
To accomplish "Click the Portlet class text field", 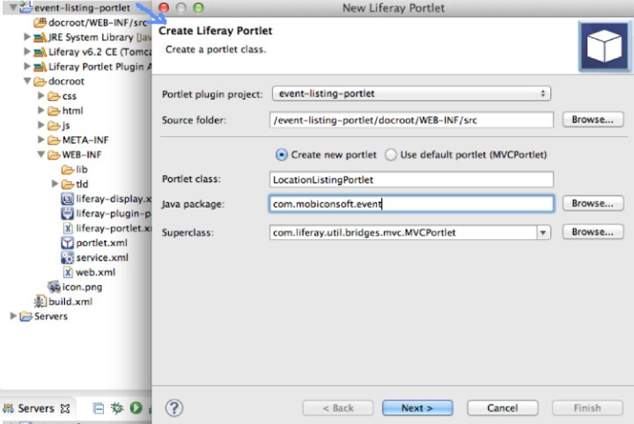I will [x=411, y=179].
